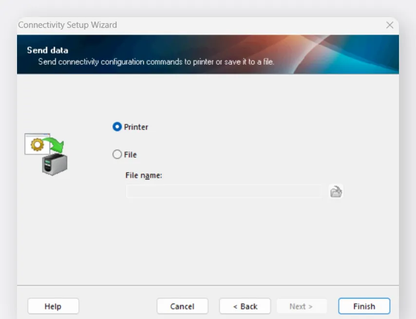Screen dimensions: 416x319
Task: Click the browse folder icon beside File name
Action: 336,192
